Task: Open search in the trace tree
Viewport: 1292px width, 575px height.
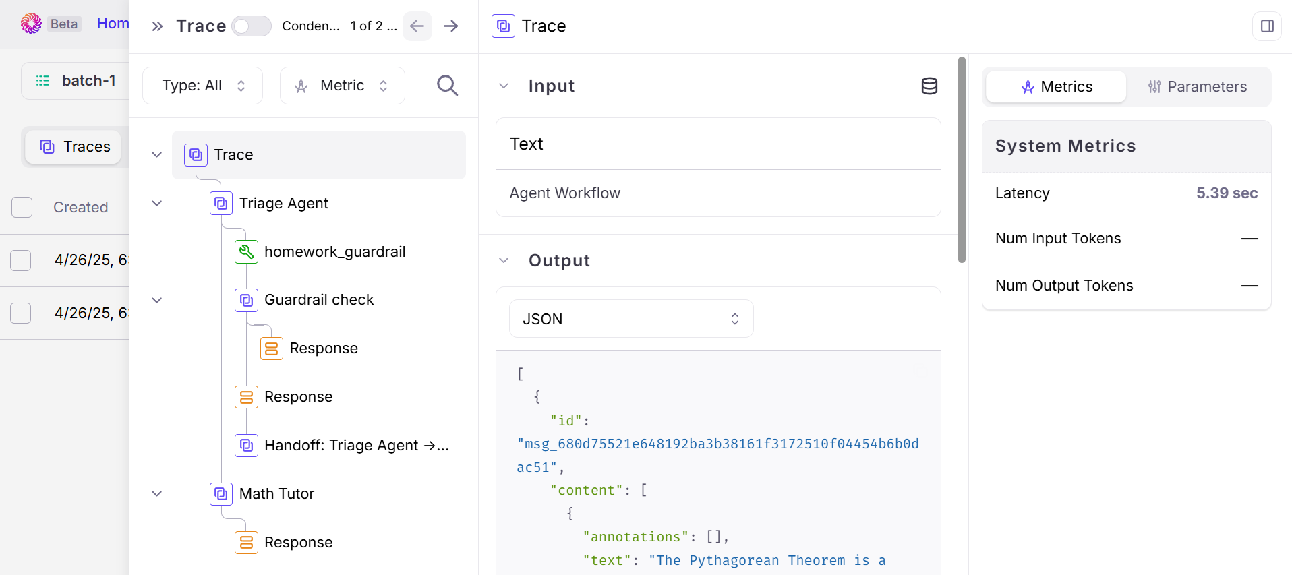Action: (x=448, y=86)
